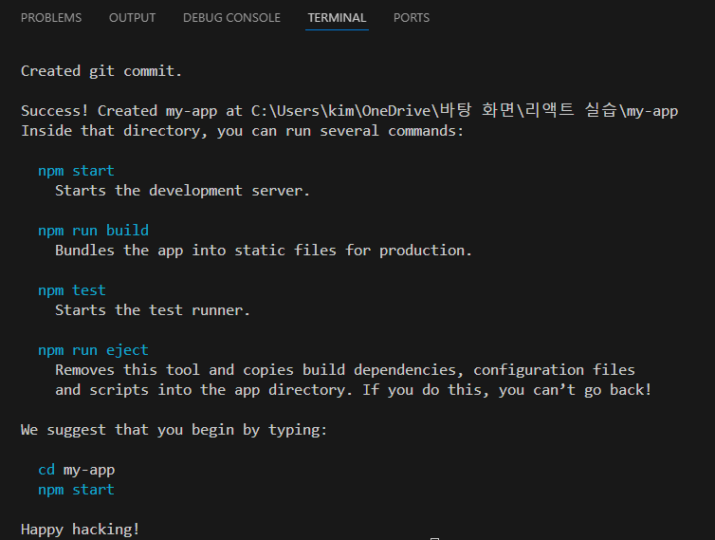The image size is (715, 540).
Task: Click 'Inside that directory' text line
Action: pyautogui.click(x=242, y=131)
